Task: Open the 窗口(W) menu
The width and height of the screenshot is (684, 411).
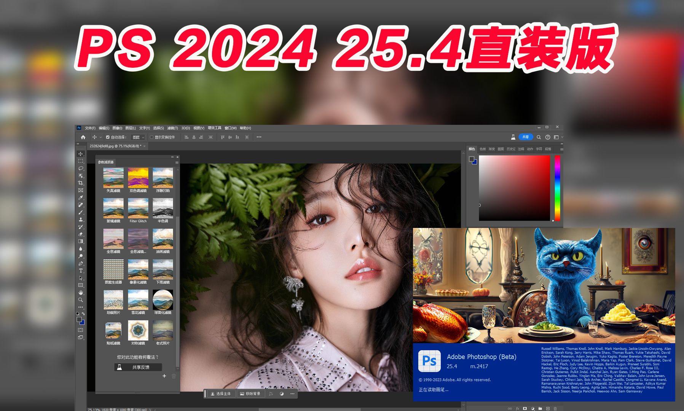Action: [230, 128]
